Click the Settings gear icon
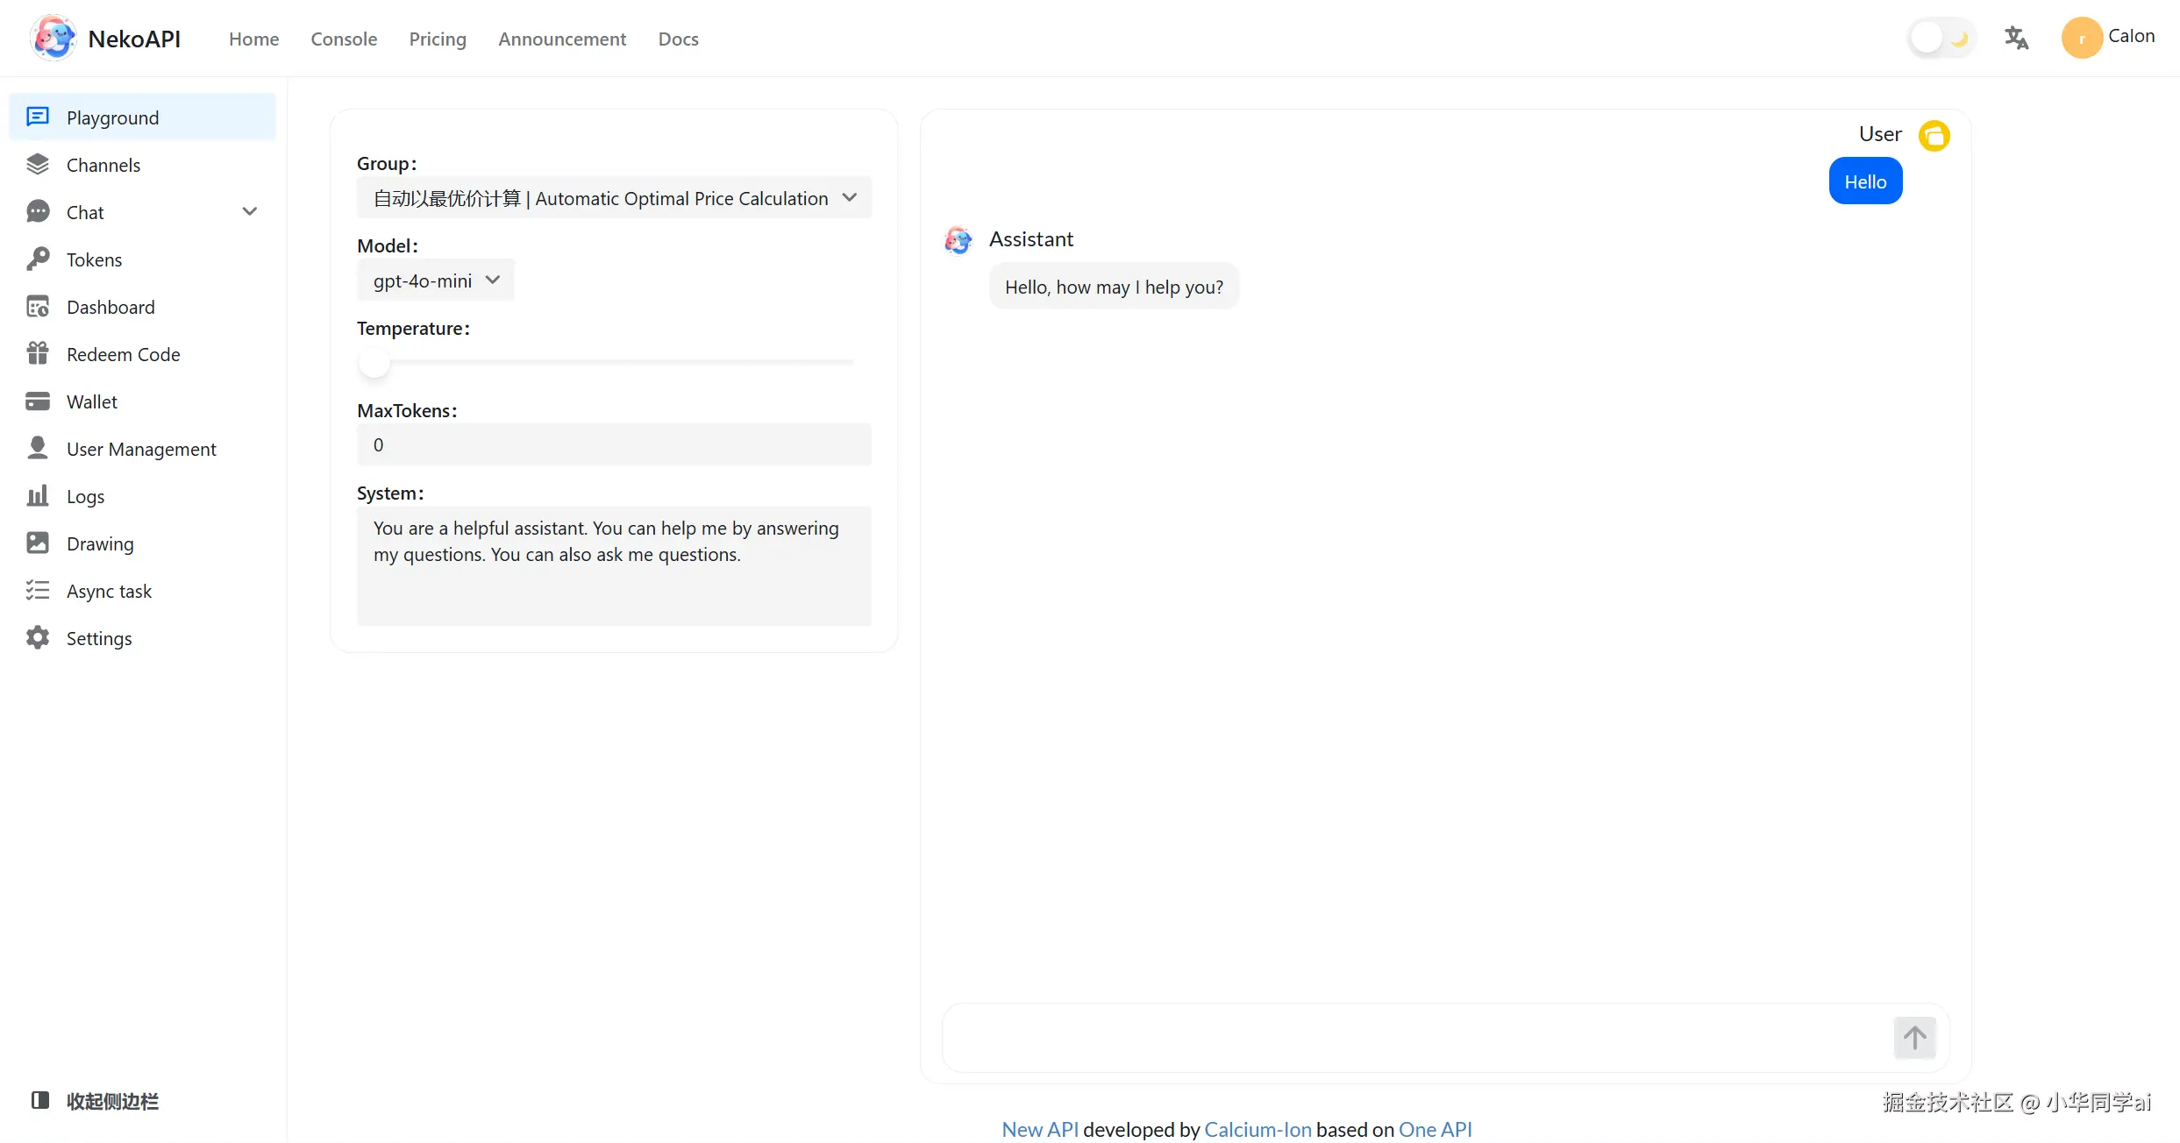This screenshot has width=2180, height=1143. click(x=38, y=638)
